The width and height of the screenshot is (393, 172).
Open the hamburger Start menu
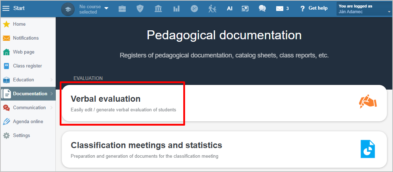point(6,8)
